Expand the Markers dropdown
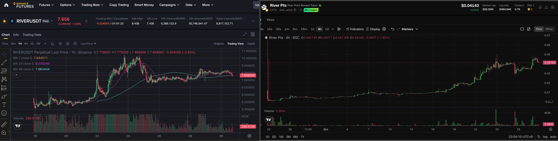 click(x=410, y=29)
